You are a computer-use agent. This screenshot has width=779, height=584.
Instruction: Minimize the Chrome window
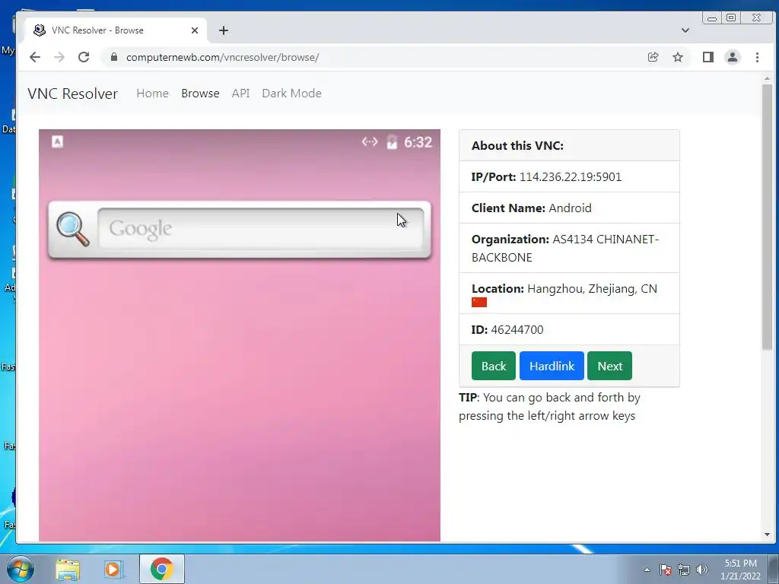pyautogui.click(x=712, y=18)
